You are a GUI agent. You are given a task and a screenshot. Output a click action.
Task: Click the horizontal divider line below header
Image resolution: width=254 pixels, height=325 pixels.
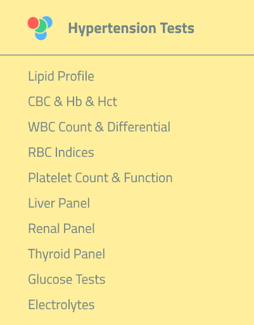[127, 55]
